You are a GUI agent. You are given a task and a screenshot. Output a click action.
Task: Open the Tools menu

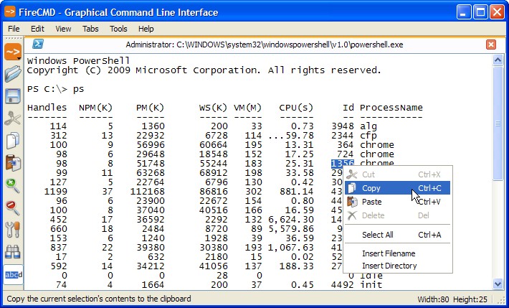[118, 29]
